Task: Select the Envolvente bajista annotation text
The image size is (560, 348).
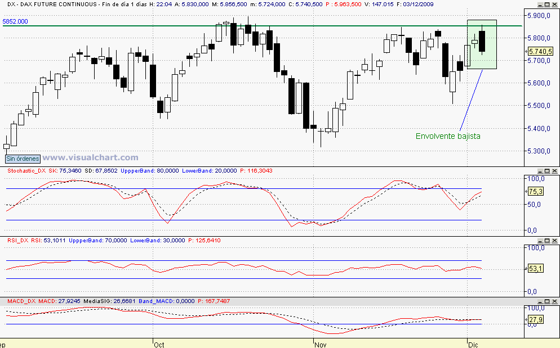Action: pos(448,136)
